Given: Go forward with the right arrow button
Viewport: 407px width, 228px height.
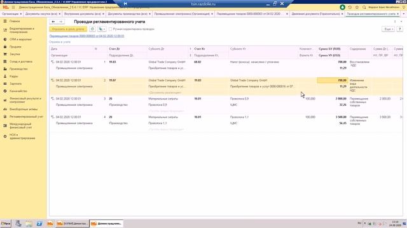Looking at the screenshot, I should [61, 22].
